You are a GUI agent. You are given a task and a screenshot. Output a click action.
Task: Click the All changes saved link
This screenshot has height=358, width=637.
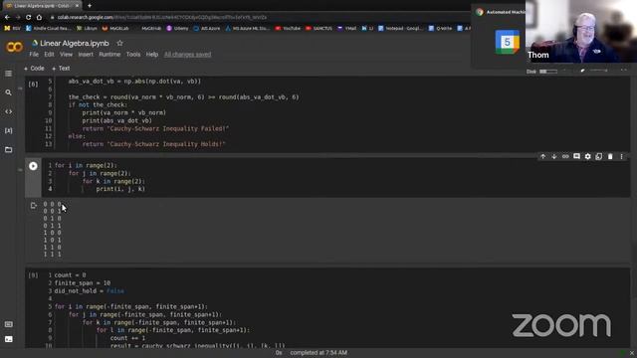[x=187, y=55]
